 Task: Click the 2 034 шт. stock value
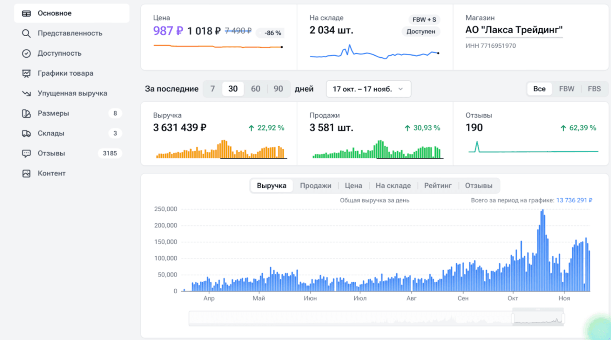(x=331, y=30)
